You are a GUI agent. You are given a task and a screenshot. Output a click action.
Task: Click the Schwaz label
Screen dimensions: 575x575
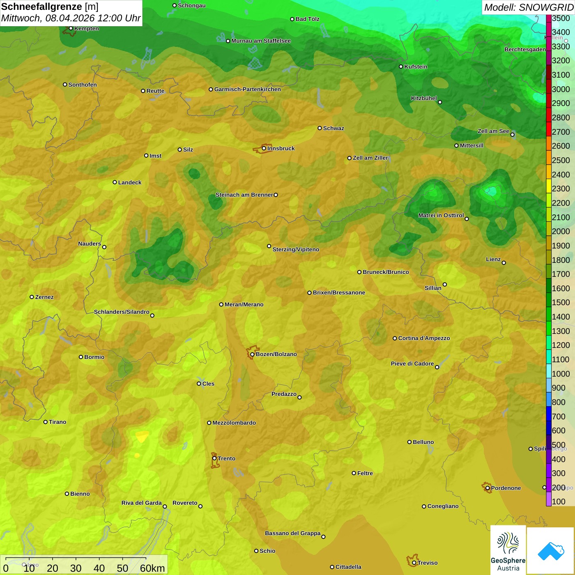[333, 128]
